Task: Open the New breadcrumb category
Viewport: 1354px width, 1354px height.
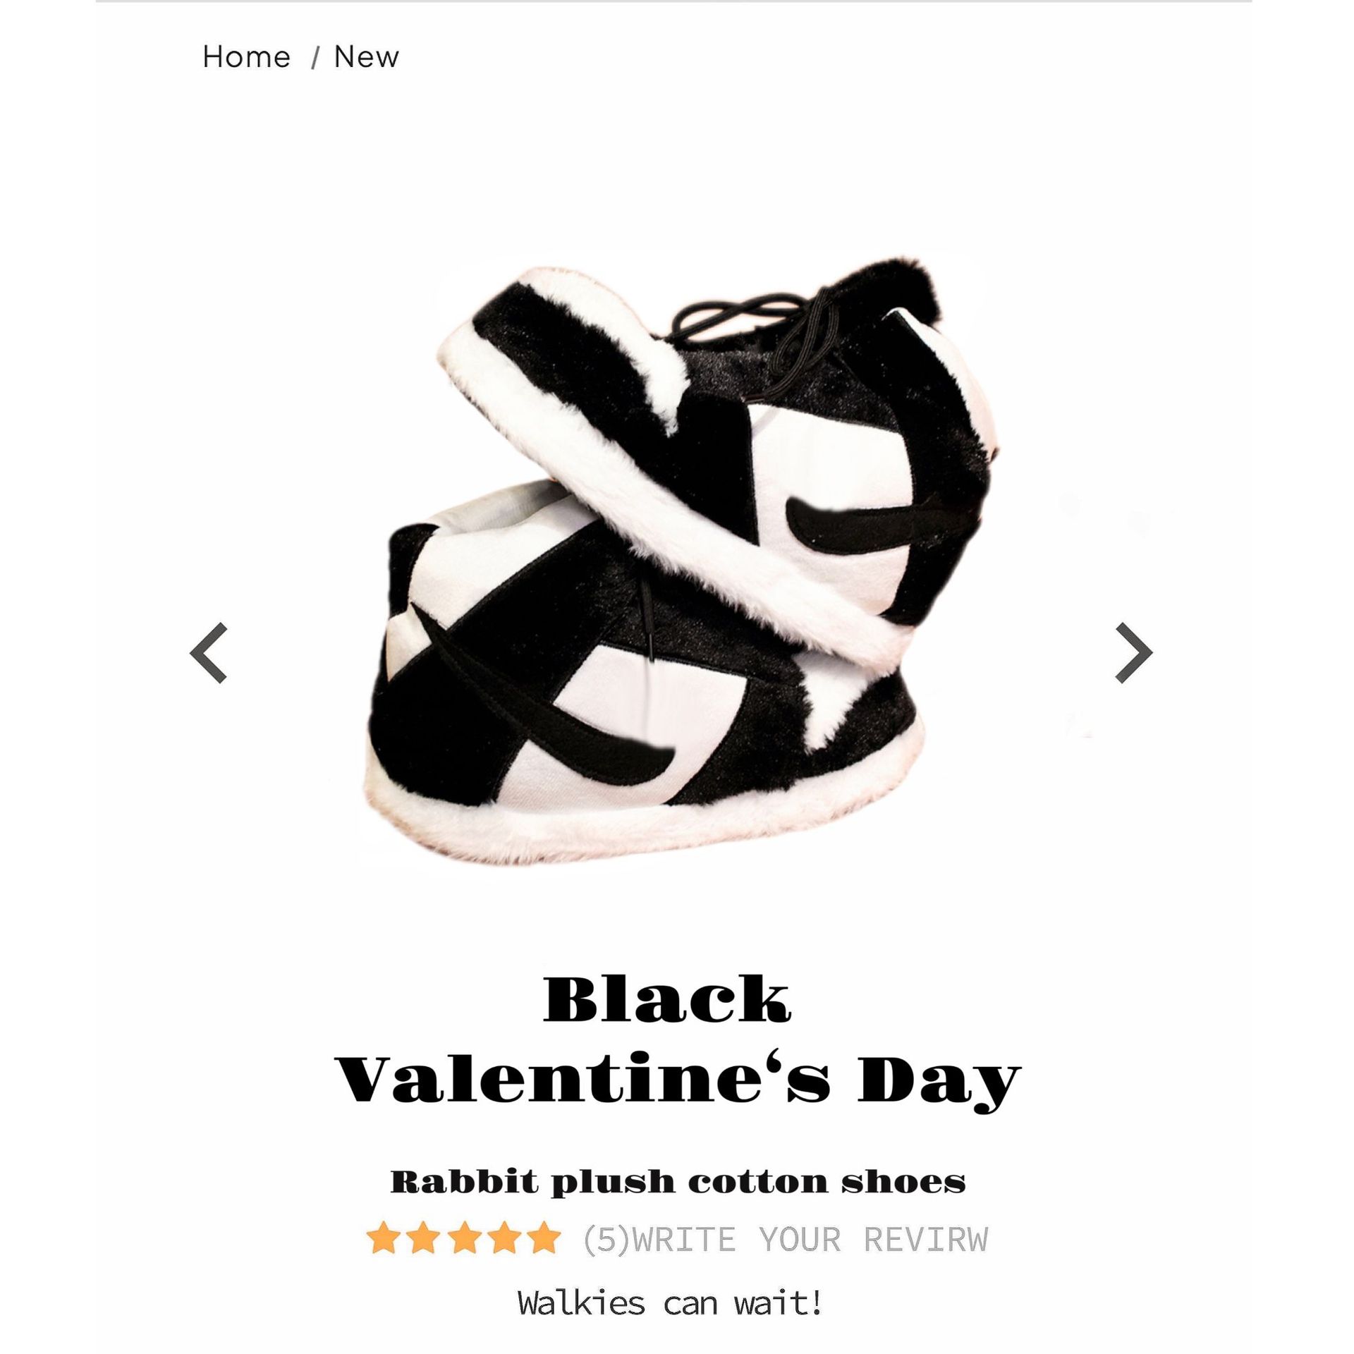Action: click(366, 57)
